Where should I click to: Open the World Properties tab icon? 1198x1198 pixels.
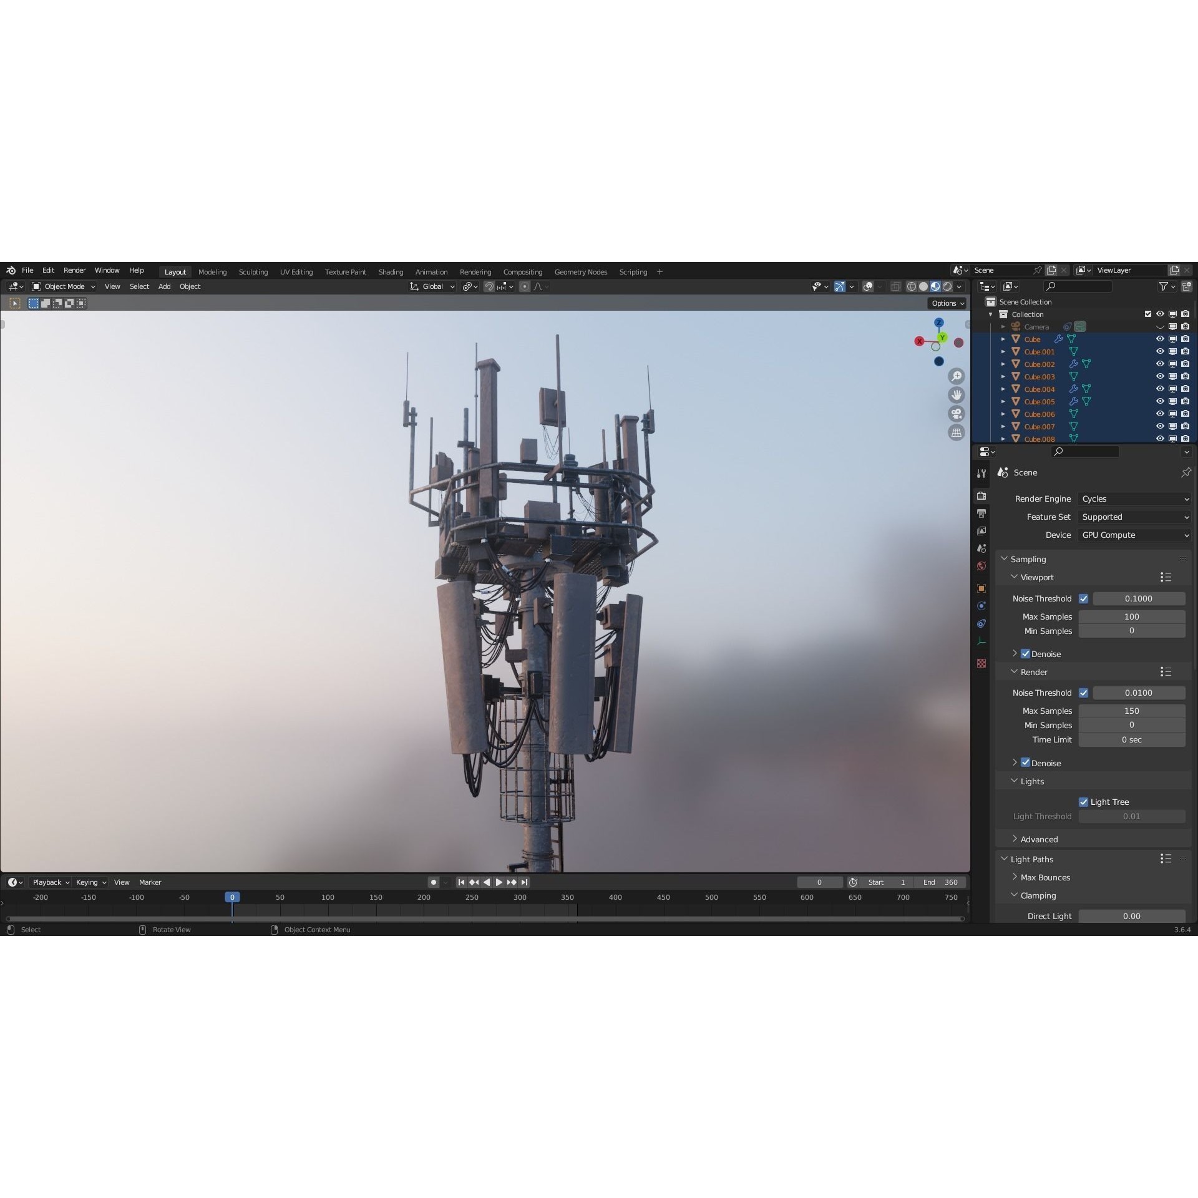tap(981, 565)
